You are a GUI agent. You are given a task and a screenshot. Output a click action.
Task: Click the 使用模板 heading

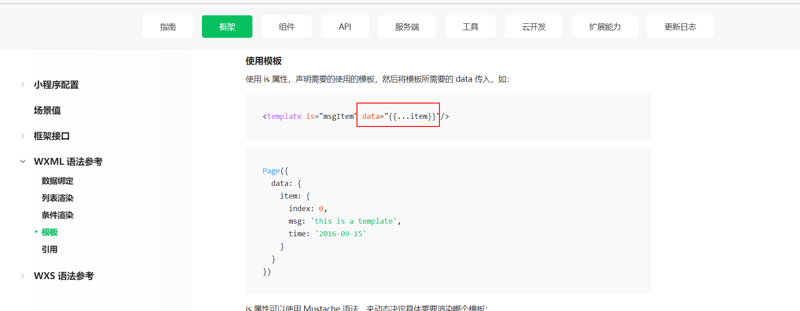tap(264, 61)
